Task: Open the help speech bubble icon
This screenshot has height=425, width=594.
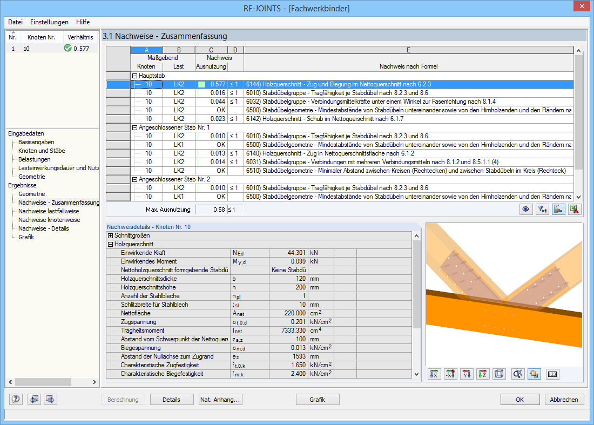Action: 16,399
